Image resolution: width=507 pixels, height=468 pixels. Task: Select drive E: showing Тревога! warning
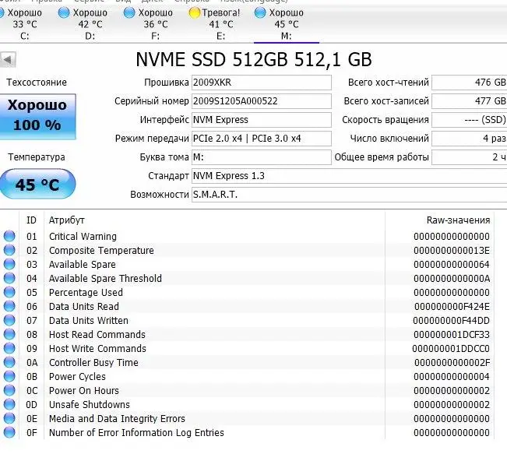click(x=221, y=24)
